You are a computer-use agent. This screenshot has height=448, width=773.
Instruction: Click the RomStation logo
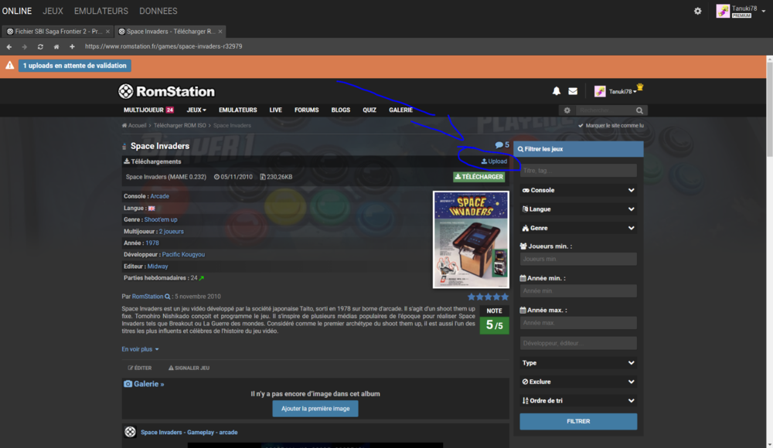tap(167, 91)
